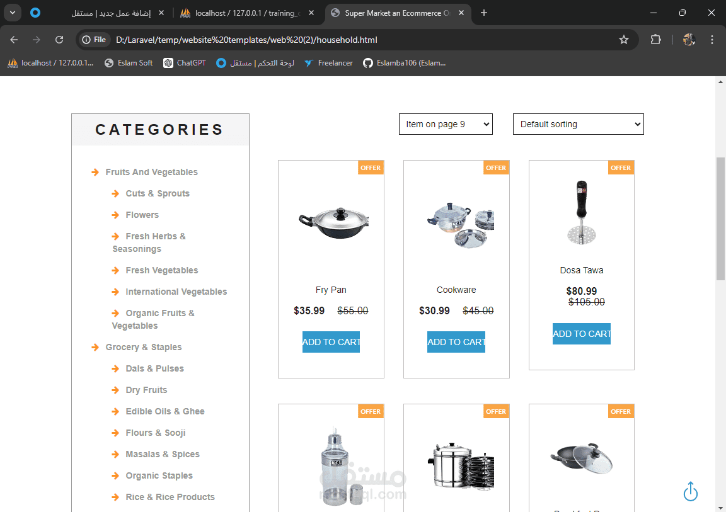The image size is (726, 512).
Task: Click the glass-lid kadai product image
Action: pos(582,458)
